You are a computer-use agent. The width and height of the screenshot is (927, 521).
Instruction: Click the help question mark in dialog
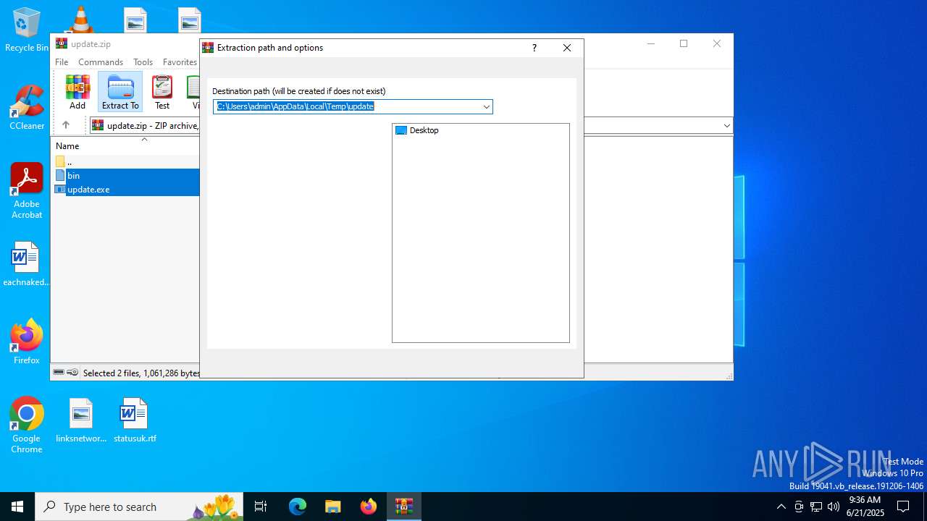click(x=534, y=48)
